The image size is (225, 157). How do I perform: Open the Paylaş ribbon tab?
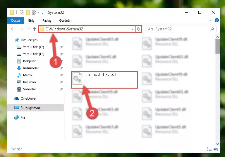(x=47, y=20)
